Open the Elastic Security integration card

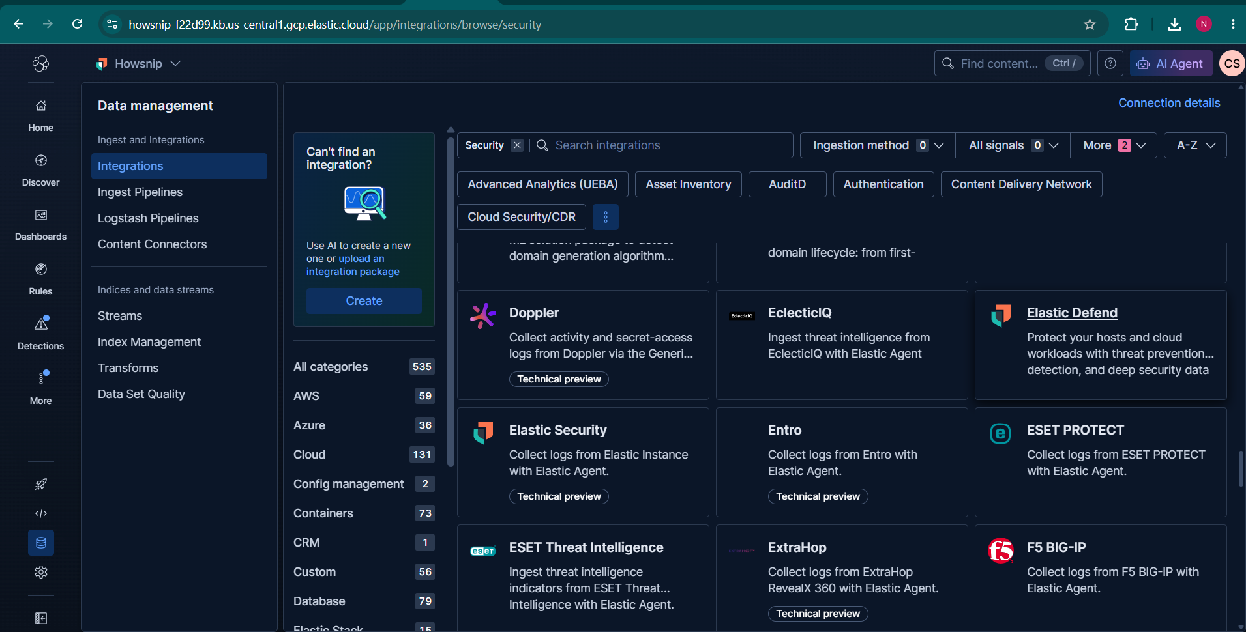(x=583, y=462)
